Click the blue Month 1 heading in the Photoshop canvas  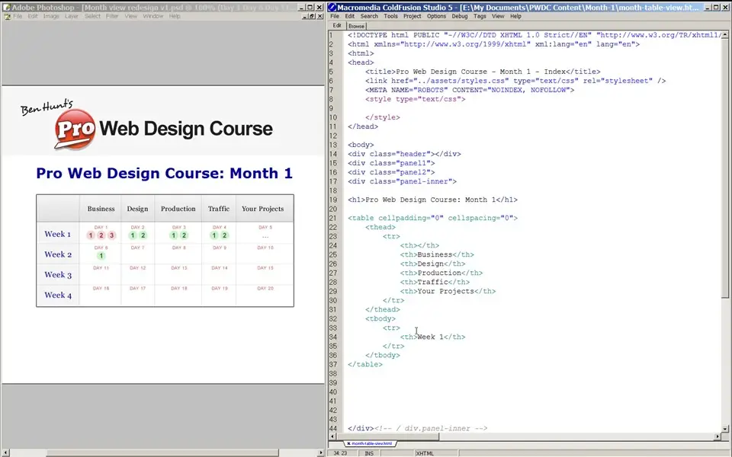click(165, 173)
